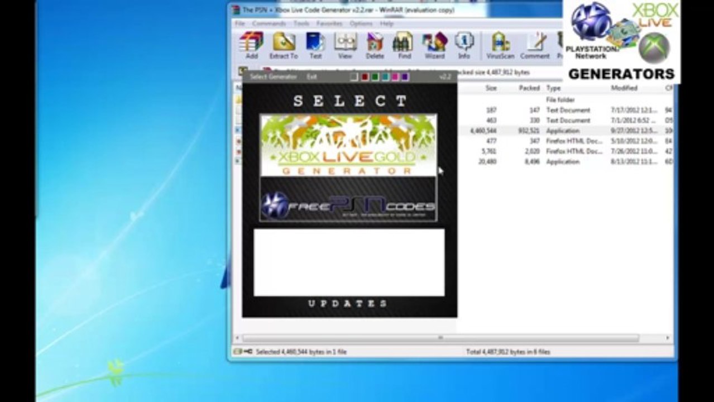Click the left scroll arrow in WinRAR
714x402 pixels.
coord(237,338)
